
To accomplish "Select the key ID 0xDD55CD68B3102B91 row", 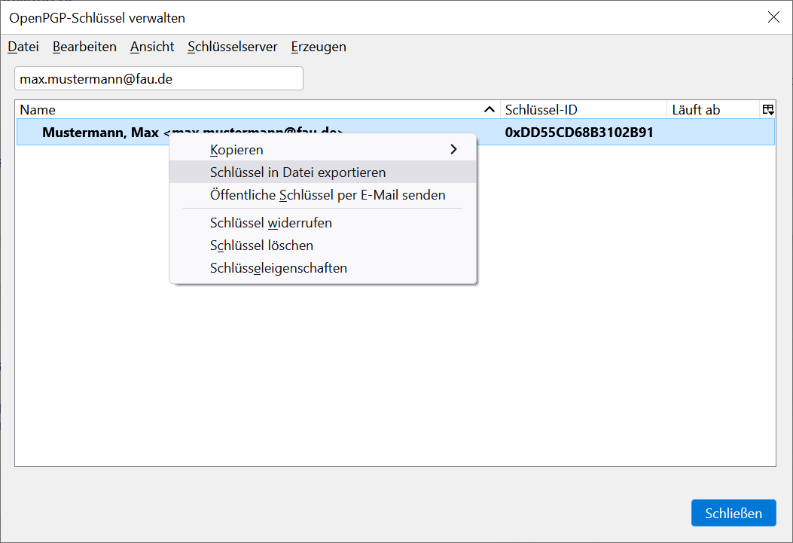I will click(578, 133).
